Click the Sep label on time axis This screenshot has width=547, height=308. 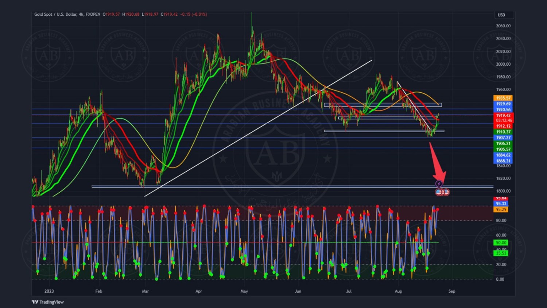pyautogui.click(x=452, y=291)
